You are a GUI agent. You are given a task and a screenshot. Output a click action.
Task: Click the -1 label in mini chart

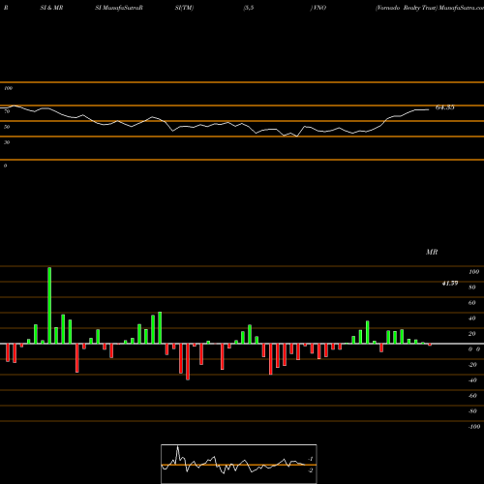(x=311, y=459)
